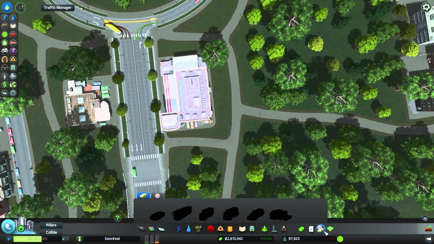Open the Land Value dollar info view
The width and height of the screenshot is (434, 244).
click(x=5, y=84)
